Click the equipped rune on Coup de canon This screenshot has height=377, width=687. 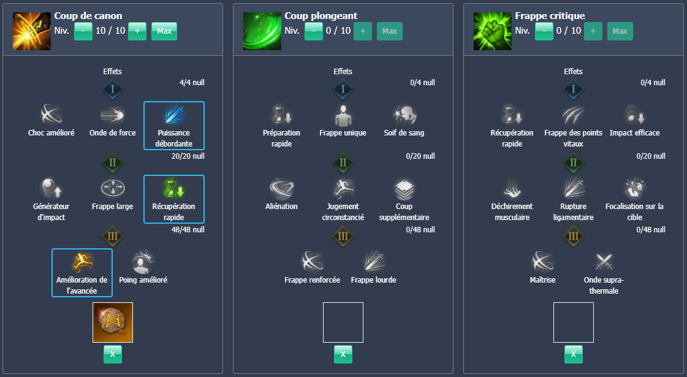pos(112,322)
